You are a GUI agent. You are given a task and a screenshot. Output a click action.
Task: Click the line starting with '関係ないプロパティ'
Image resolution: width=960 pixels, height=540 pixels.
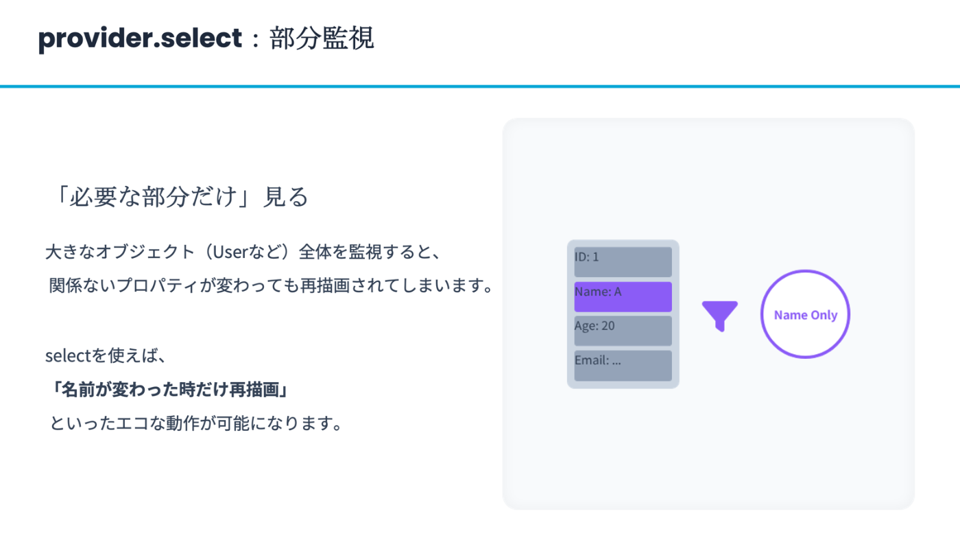click(x=272, y=286)
